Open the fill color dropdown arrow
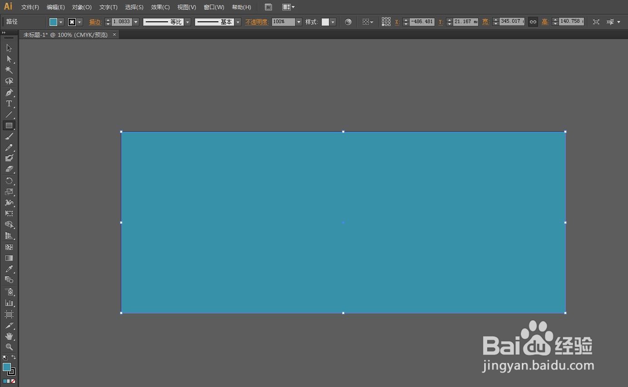 61,22
